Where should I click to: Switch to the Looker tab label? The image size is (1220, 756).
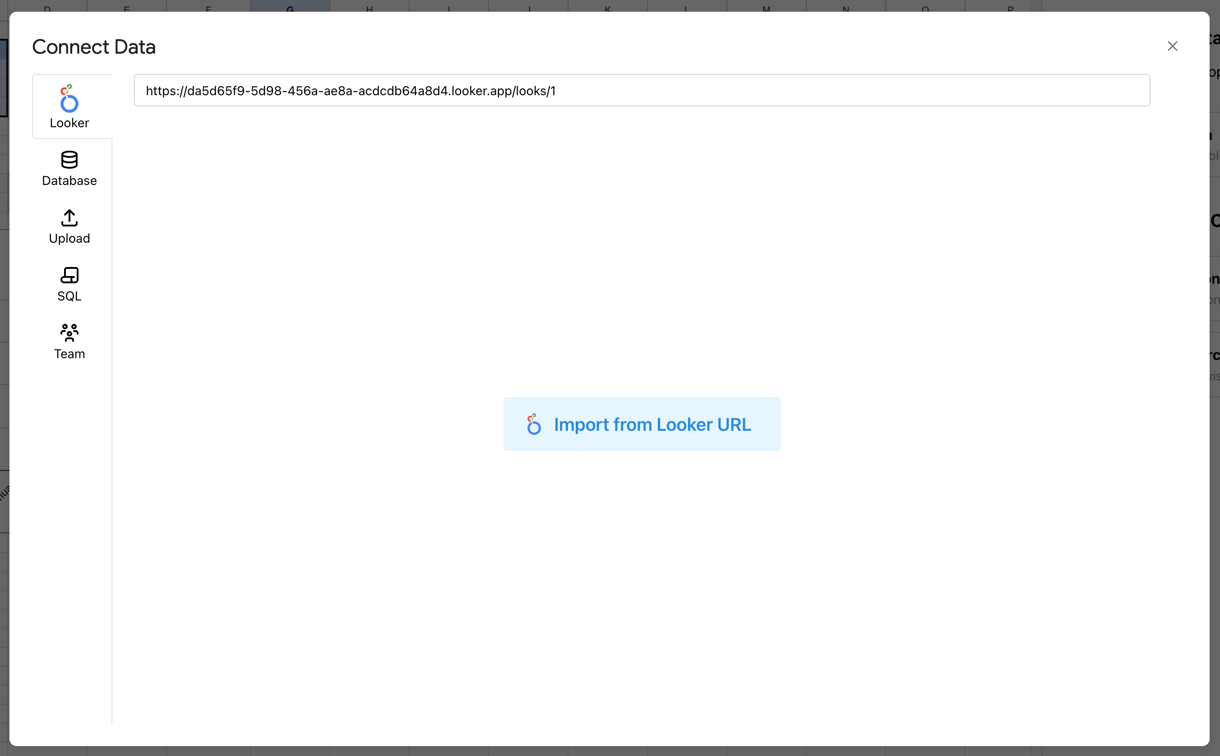(69, 123)
